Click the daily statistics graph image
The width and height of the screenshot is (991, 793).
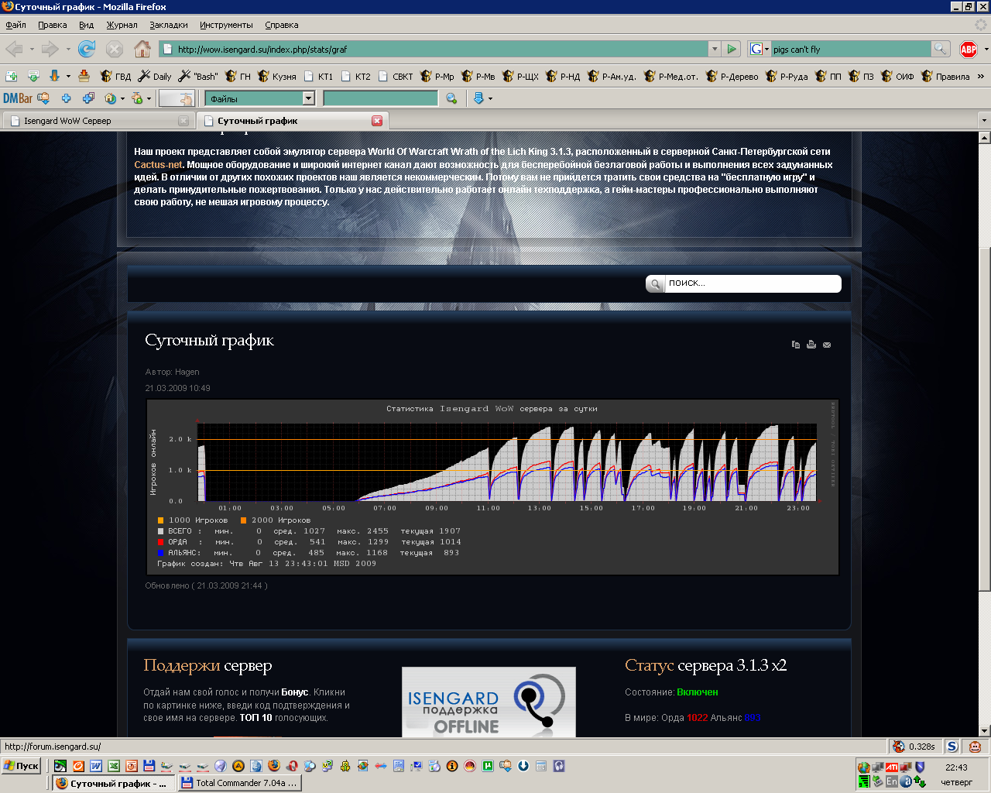tap(492, 487)
